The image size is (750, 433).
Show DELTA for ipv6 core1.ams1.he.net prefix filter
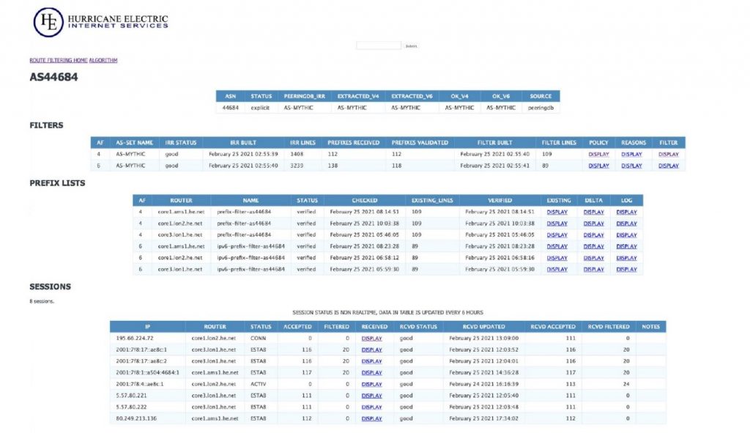coord(593,246)
